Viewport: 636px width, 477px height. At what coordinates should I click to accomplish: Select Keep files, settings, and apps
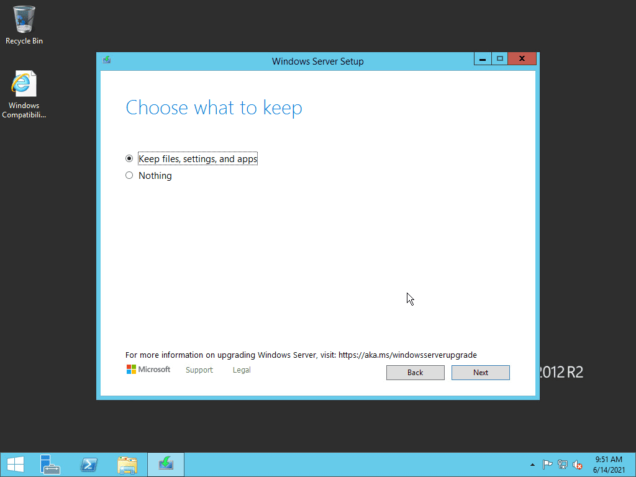pyautogui.click(x=129, y=158)
